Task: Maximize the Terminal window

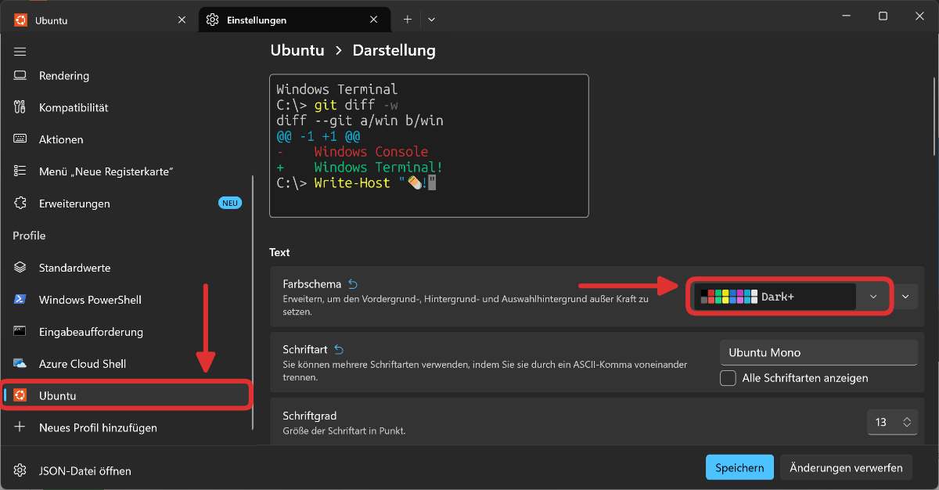Action: tap(883, 16)
